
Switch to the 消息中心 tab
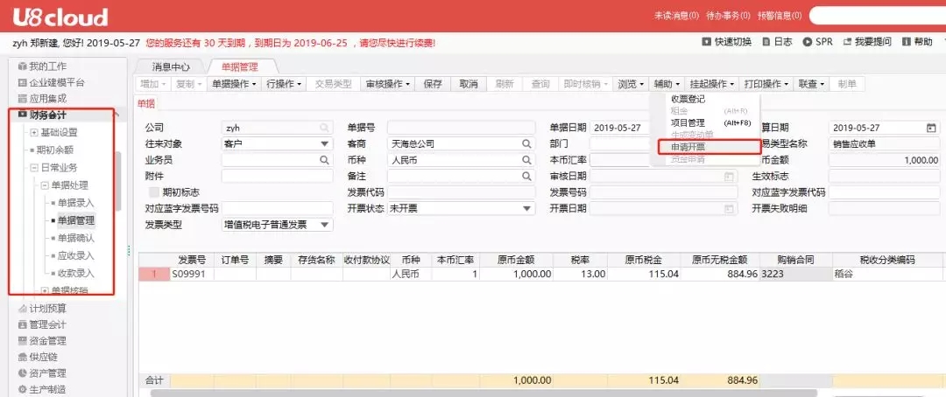click(171, 67)
